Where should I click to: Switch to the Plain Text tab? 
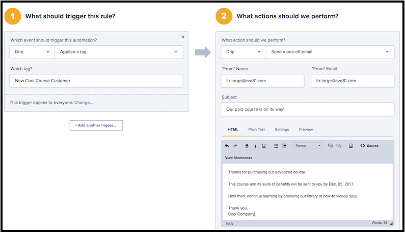(x=256, y=130)
